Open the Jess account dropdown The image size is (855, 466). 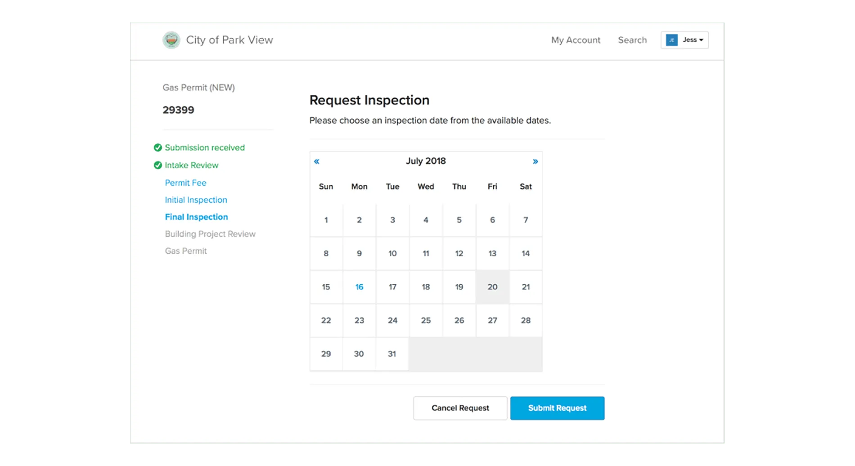(693, 40)
